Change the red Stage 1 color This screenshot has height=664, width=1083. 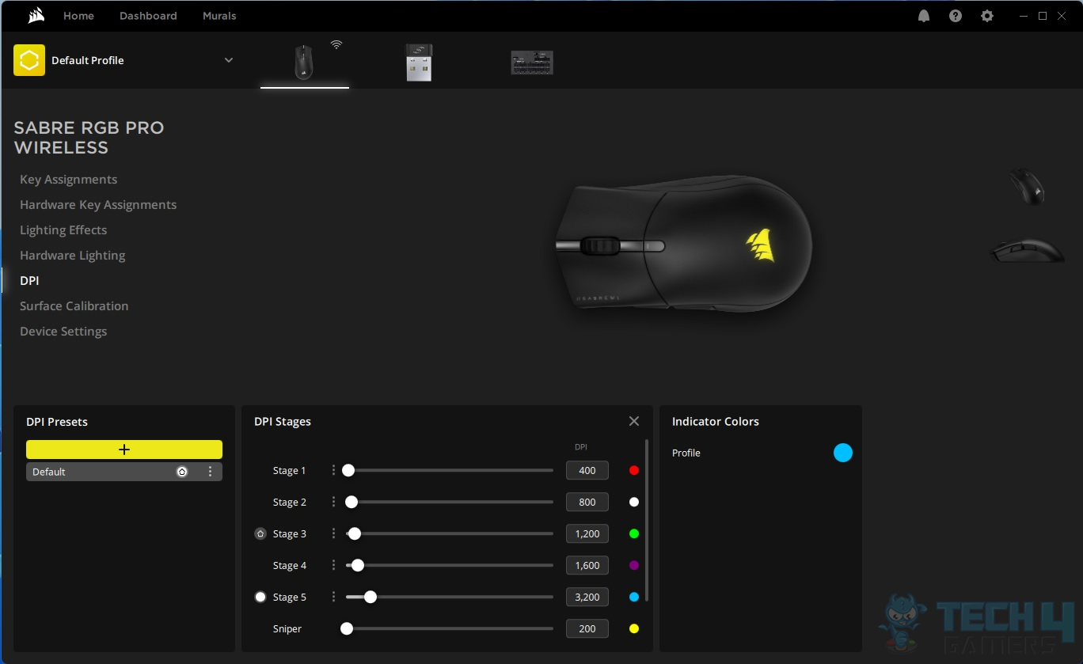coord(633,470)
